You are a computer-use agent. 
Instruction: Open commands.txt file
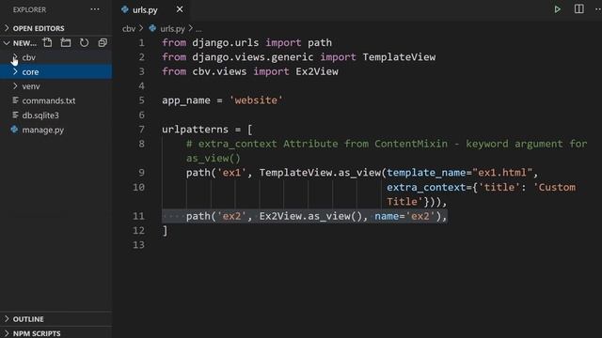[x=49, y=100]
